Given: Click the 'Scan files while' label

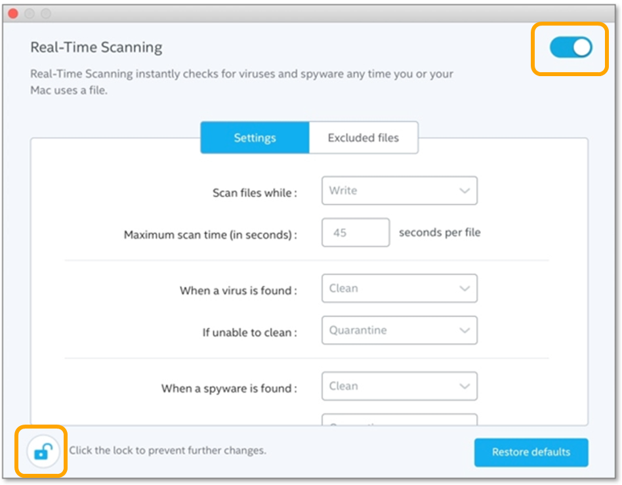Looking at the screenshot, I should pos(255,193).
